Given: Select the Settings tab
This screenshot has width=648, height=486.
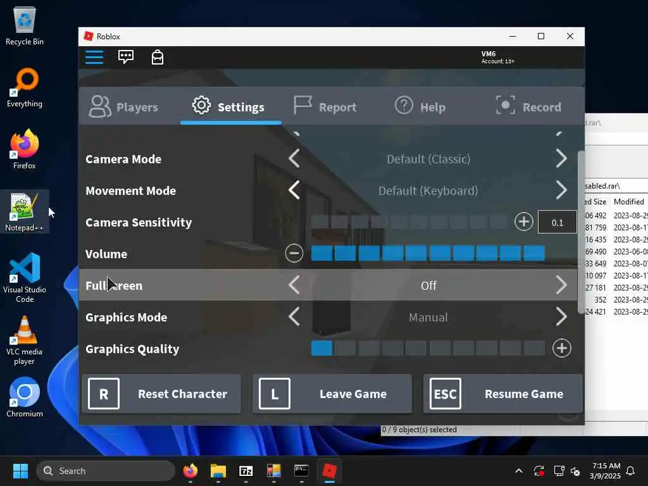Looking at the screenshot, I should click(228, 106).
